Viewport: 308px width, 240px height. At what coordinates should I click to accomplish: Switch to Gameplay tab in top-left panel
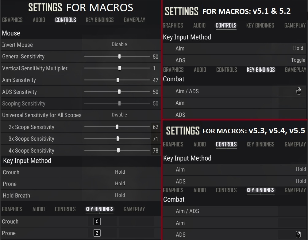coord(134,20)
